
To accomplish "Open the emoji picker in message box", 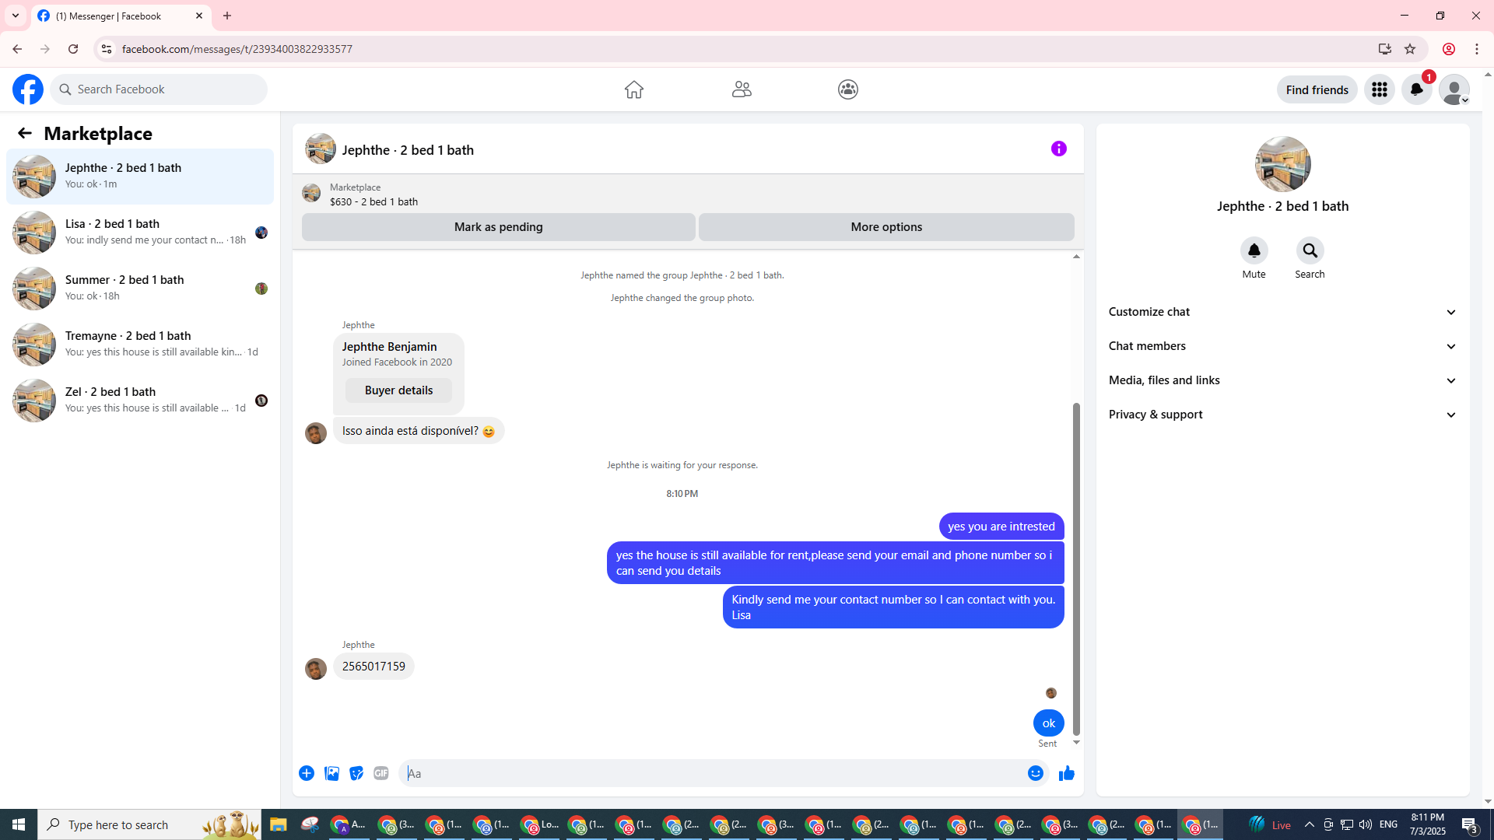I will coord(1035,773).
